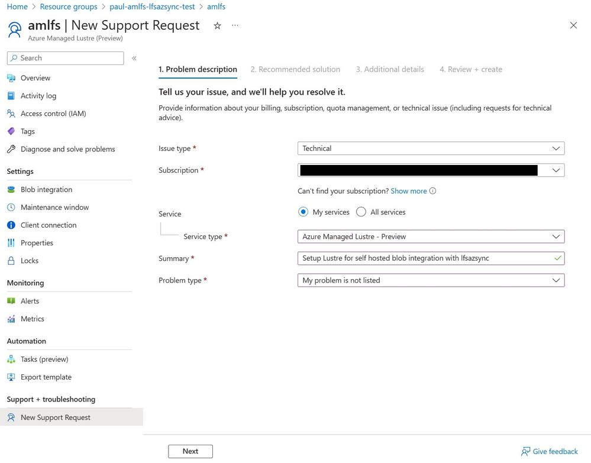Screen dimensions: 591x463
Task: Switch to Recommended solution tab
Action: (295, 69)
